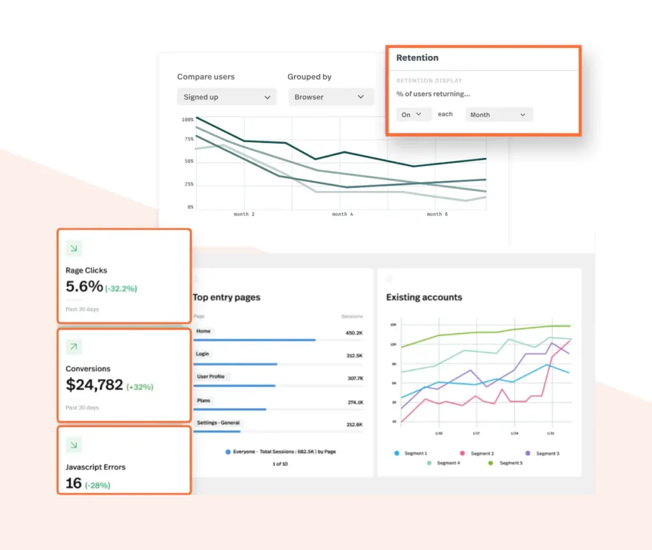Viewport: 652px width, 550px height.
Task: Click the Existing accounts heading
Action: 424,297
